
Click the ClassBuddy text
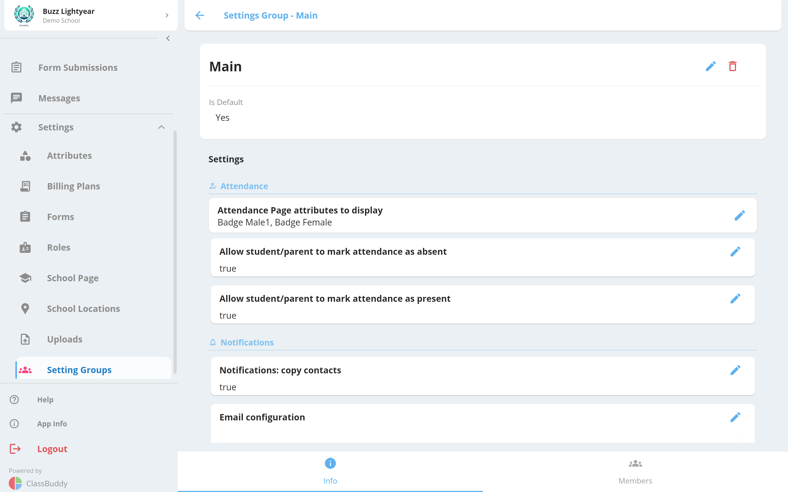click(x=47, y=483)
